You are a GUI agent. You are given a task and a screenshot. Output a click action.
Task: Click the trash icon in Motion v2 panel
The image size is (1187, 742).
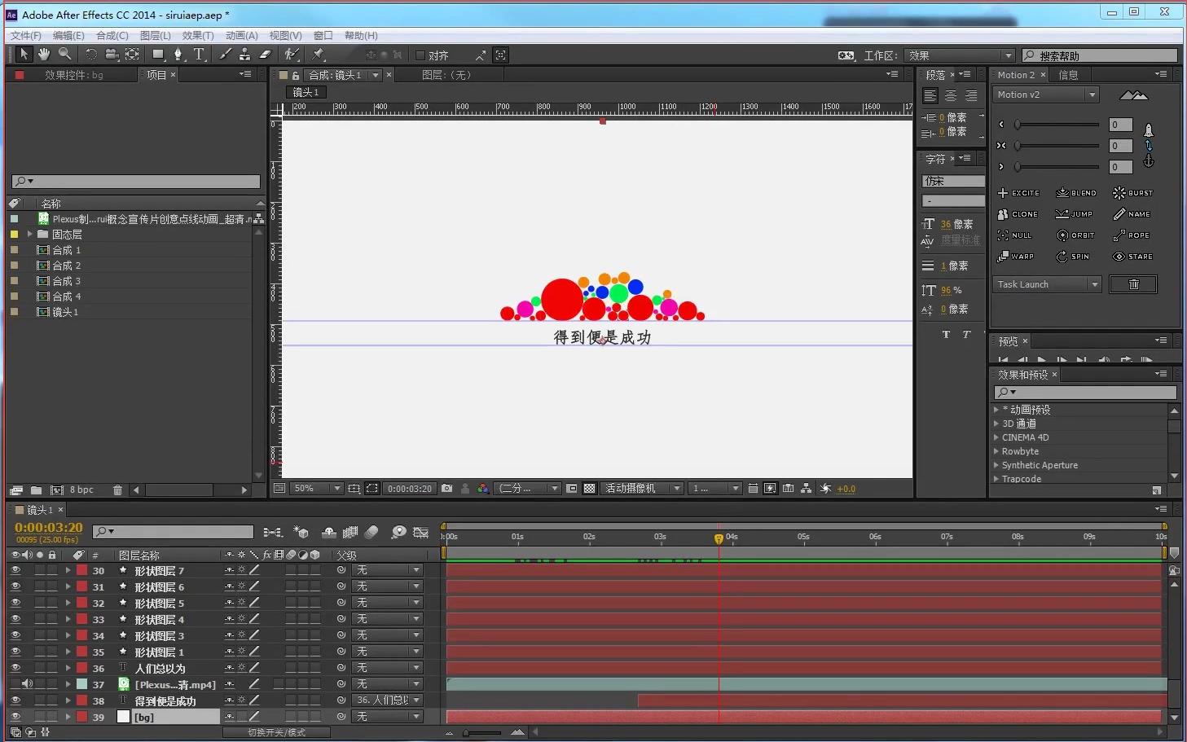1132,283
